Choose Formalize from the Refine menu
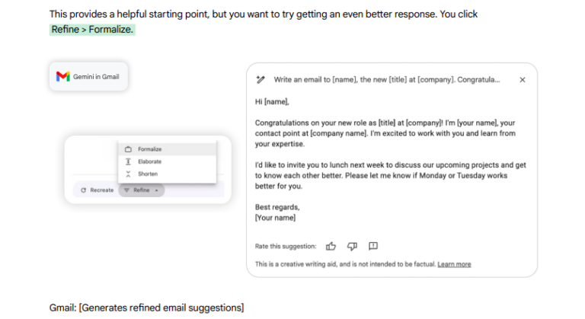 [x=149, y=149]
